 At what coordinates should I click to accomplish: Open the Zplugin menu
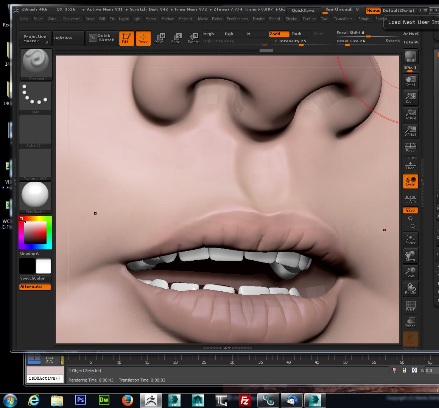(364, 19)
